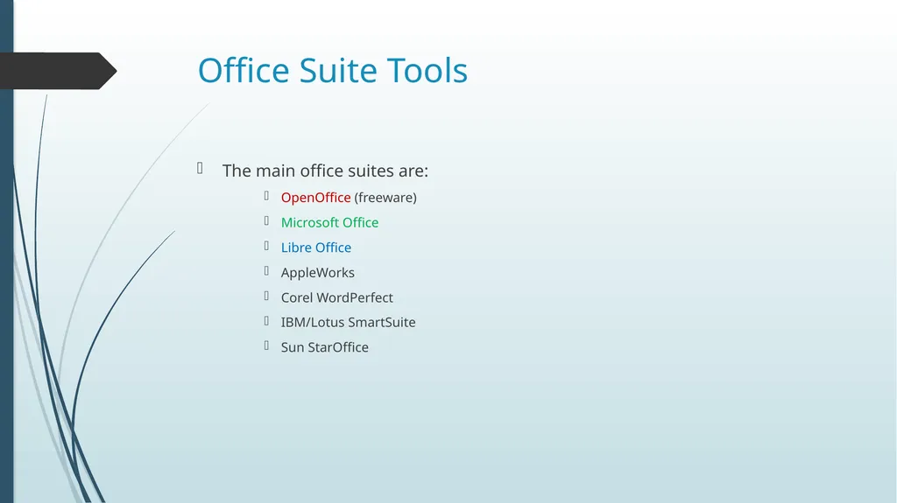Click the Sun StarOffice entry

click(324, 347)
